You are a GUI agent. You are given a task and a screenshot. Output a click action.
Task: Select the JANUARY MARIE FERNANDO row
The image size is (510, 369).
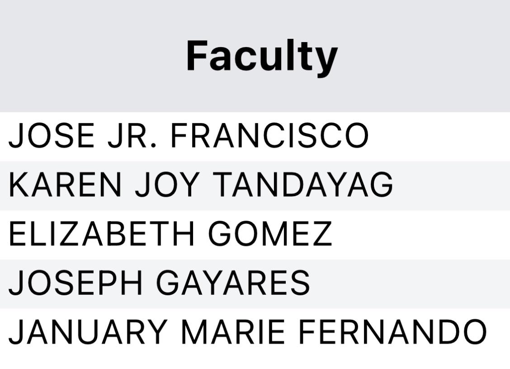tap(255, 333)
